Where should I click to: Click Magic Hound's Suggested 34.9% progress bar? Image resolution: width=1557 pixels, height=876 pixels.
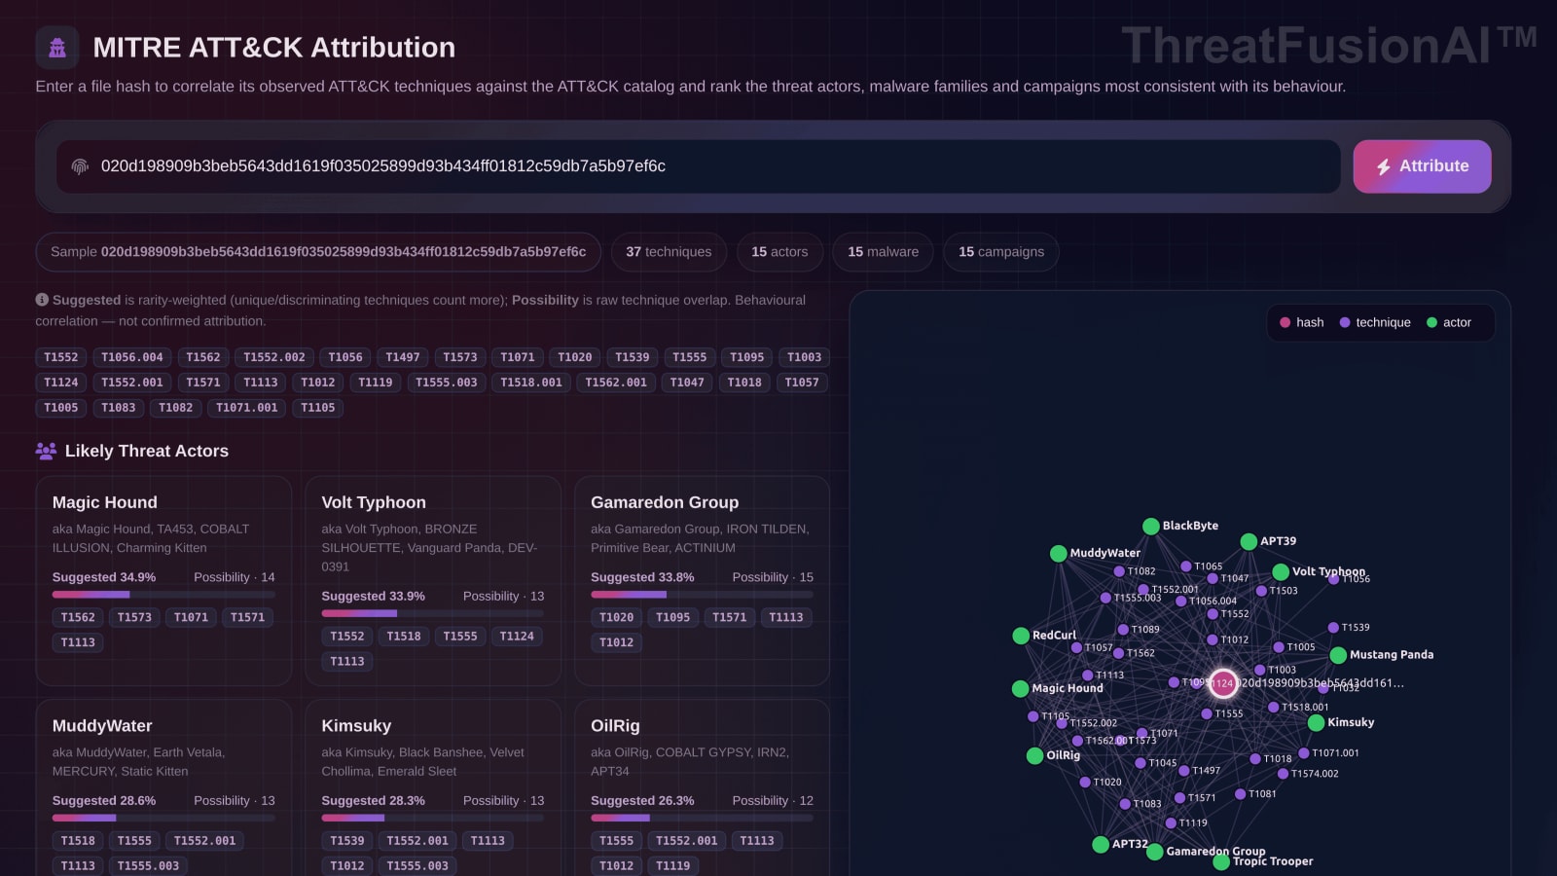(x=163, y=595)
